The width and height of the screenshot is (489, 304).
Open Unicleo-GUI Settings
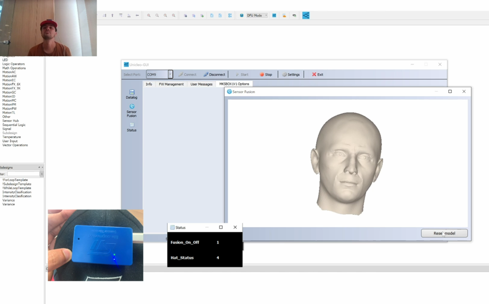pyautogui.click(x=291, y=74)
